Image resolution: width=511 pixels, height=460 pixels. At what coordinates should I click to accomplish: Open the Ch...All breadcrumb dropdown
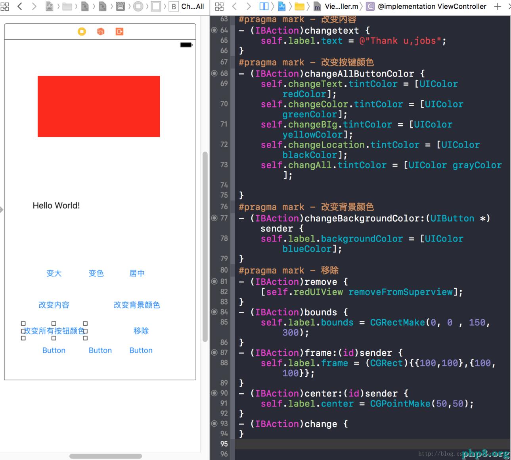[192, 6]
